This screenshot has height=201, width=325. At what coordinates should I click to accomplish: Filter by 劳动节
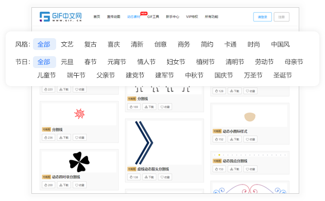click(x=264, y=62)
